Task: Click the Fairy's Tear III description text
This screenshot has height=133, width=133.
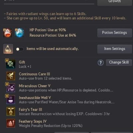Action: point(64,114)
